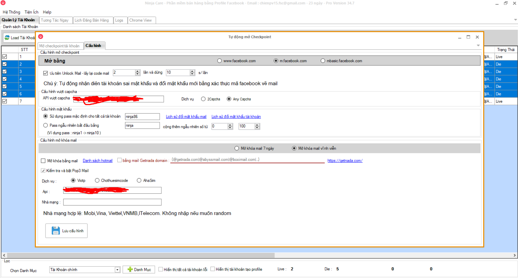Open https://getnada.com/ link
The width and height of the screenshot is (518, 278).
point(345,161)
